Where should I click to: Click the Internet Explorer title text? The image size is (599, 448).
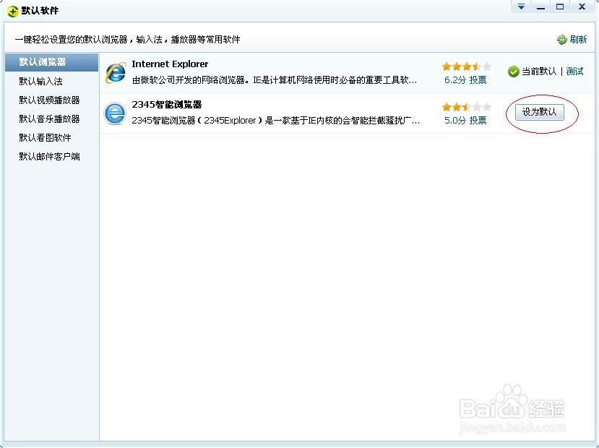170,64
